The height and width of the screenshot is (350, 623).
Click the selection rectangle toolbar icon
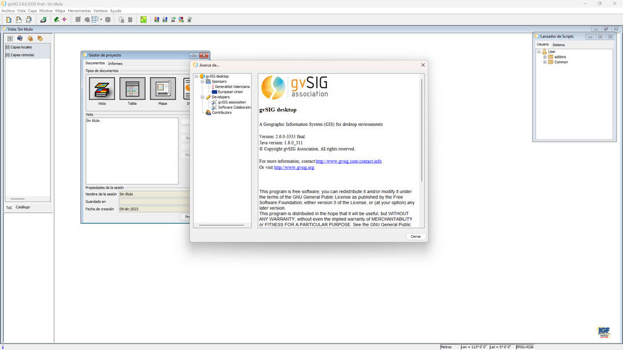[95, 19]
